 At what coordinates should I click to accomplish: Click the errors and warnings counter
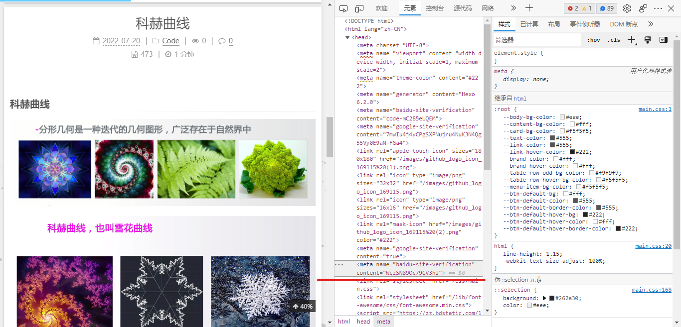(580, 8)
